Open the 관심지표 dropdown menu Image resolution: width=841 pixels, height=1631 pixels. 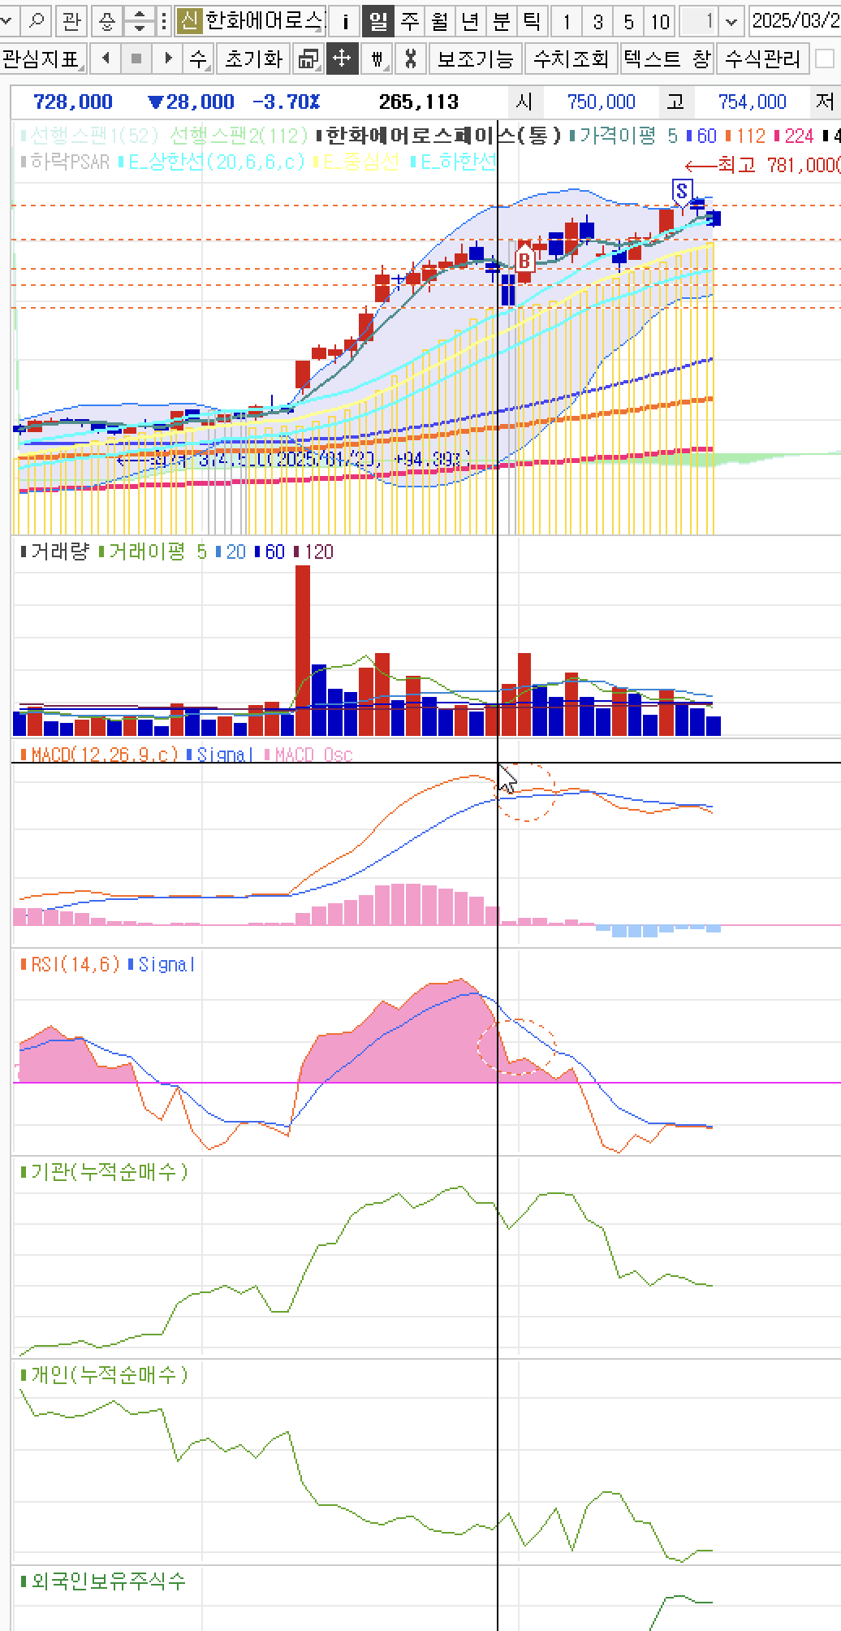pyautogui.click(x=43, y=58)
